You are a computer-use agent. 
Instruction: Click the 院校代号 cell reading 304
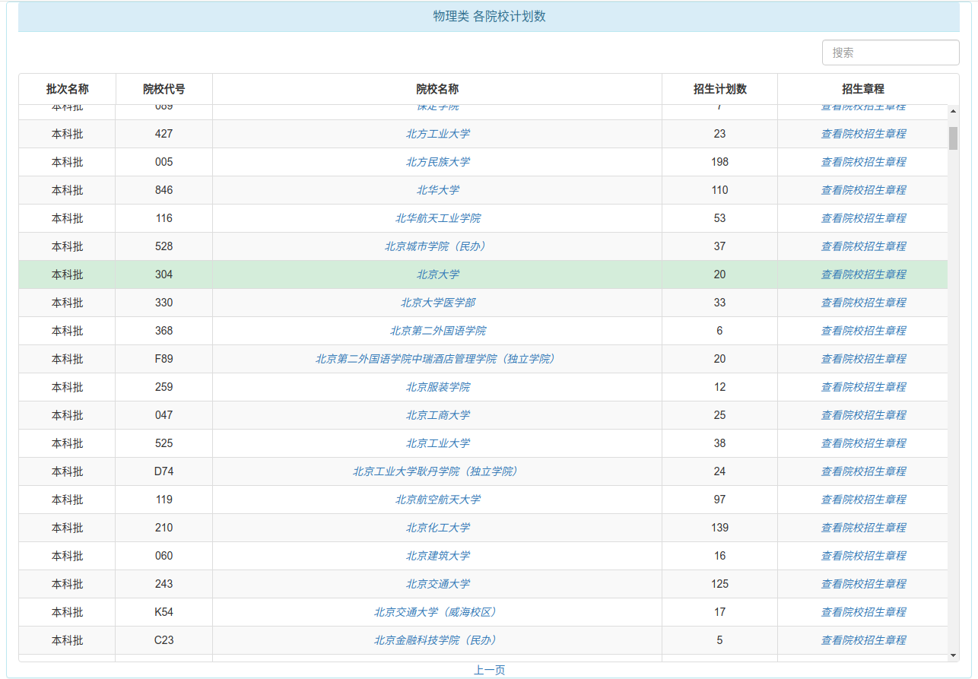(164, 274)
